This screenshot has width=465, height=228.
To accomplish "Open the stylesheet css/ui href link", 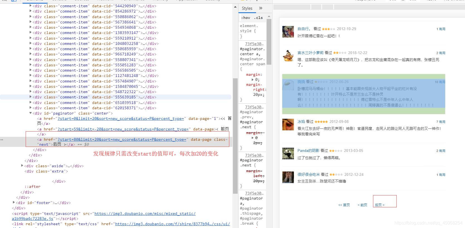I will 172,224.
